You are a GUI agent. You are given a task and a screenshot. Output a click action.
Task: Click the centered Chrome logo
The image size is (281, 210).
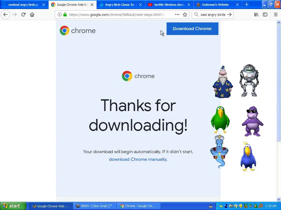coord(138,76)
